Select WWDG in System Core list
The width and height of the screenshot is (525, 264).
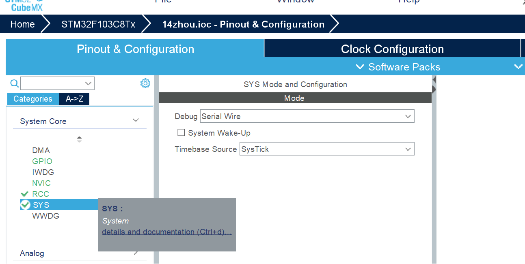[46, 216]
